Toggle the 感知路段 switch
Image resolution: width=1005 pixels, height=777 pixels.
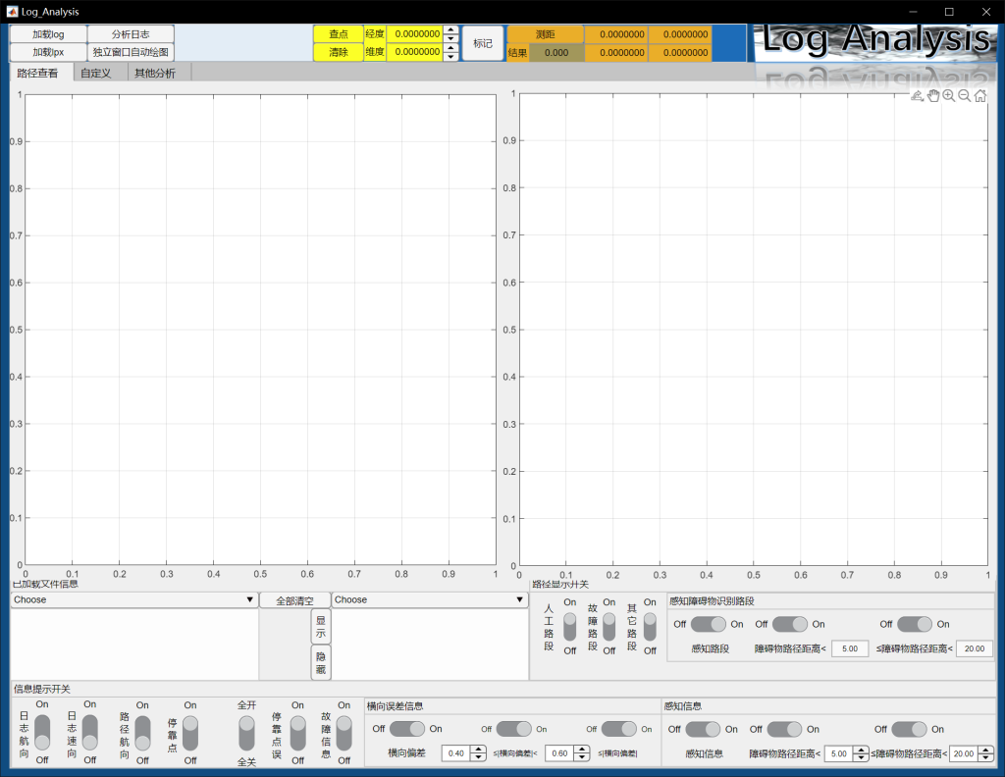point(708,624)
